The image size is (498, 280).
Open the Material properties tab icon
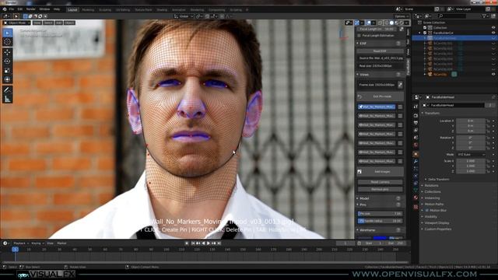pyautogui.click(x=416, y=198)
